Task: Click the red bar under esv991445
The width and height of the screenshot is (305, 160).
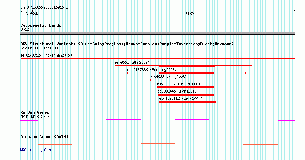Action: tap(186, 95)
